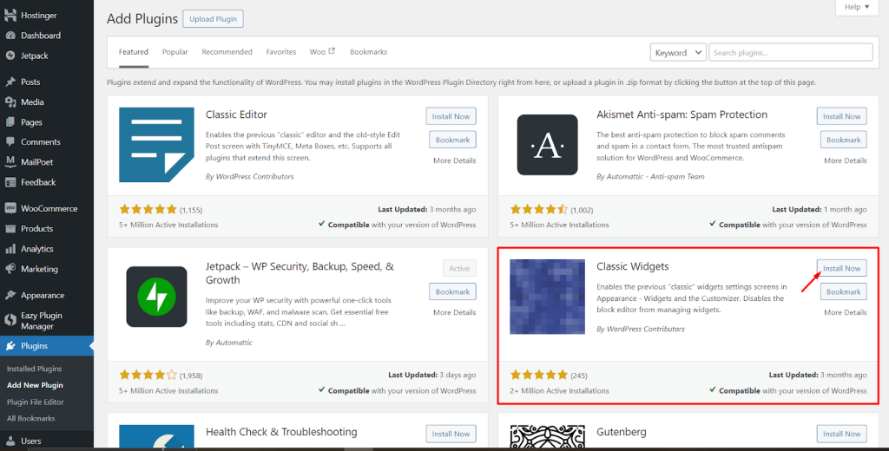Click the Products sidebar icon

(10, 228)
